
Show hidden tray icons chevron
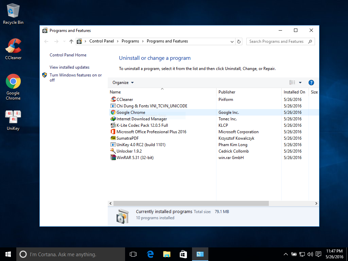tap(285, 254)
